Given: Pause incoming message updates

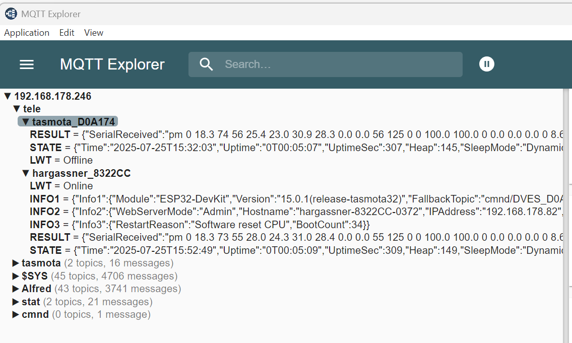Looking at the screenshot, I should [x=486, y=64].
